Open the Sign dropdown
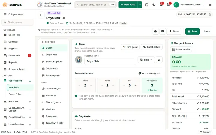 (x=146, y=60)
